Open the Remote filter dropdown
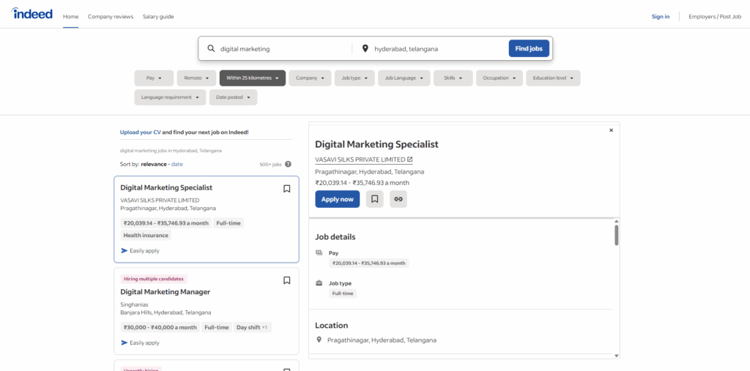750x371 pixels. click(x=196, y=78)
